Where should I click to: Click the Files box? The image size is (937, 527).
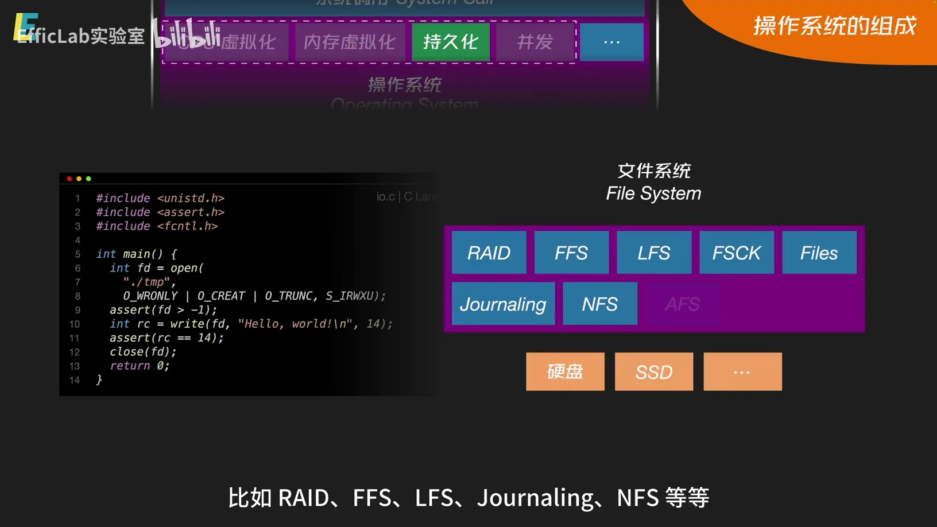pyautogui.click(x=819, y=253)
